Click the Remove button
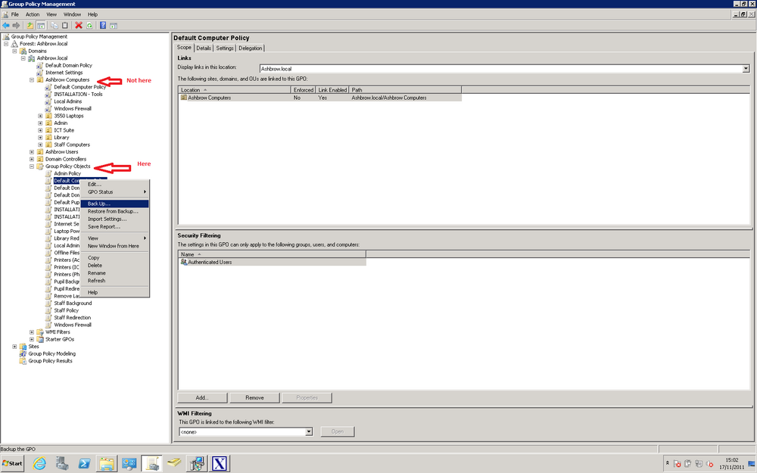The height and width of the screenshot is (473, 757). (254, 398)
